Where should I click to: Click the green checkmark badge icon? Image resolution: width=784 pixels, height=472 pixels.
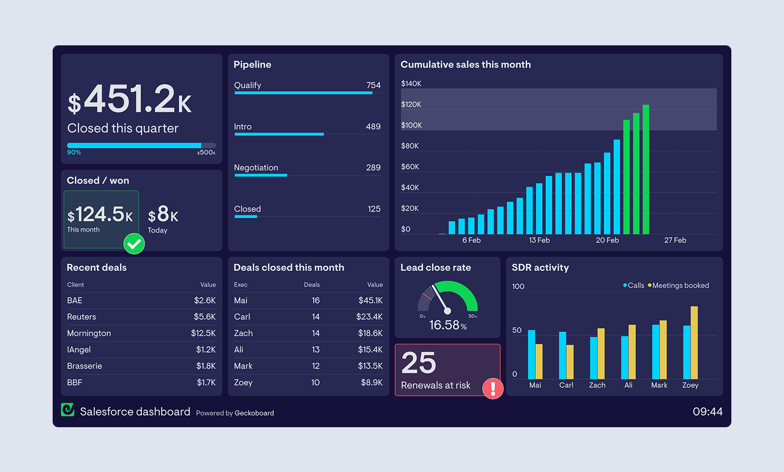point(134,244)
